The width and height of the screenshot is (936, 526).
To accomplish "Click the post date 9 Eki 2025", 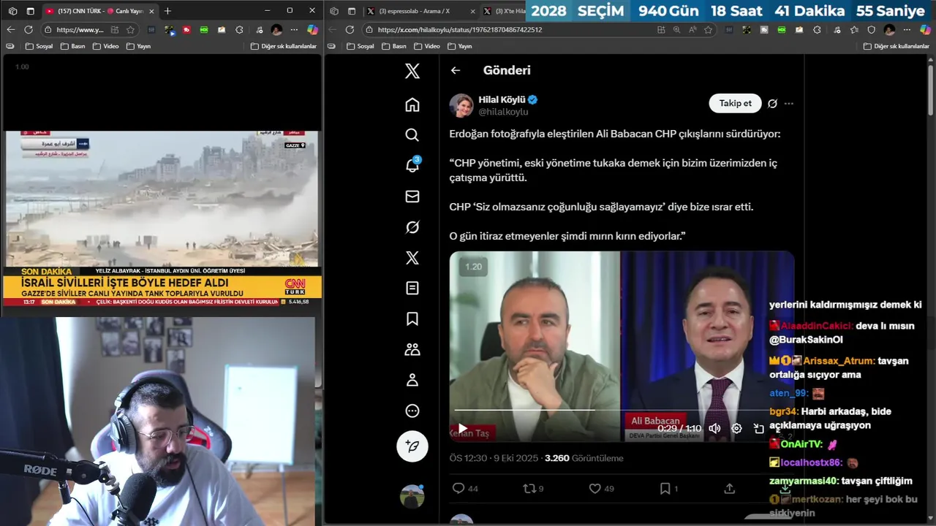I will coord(515,458).
